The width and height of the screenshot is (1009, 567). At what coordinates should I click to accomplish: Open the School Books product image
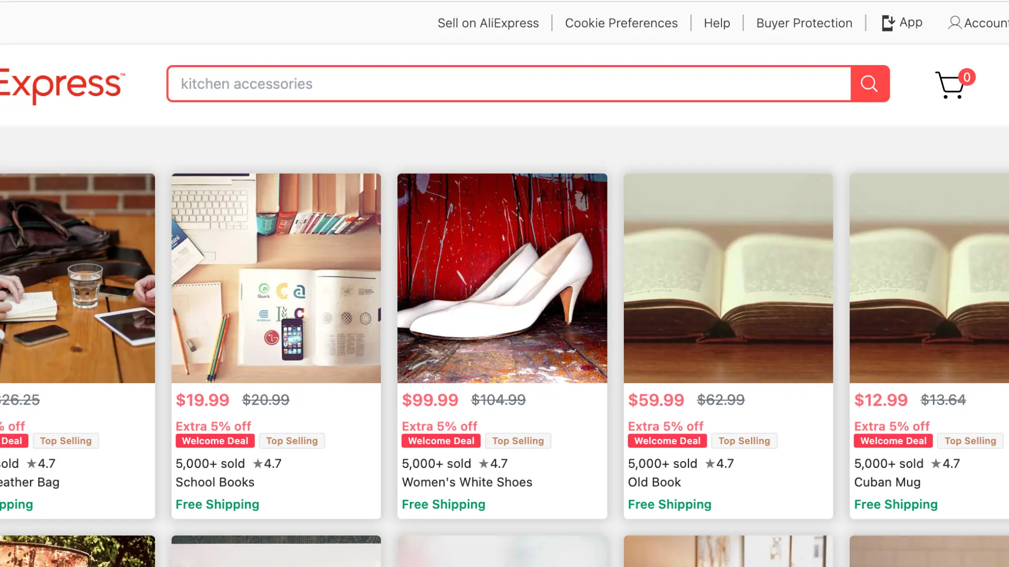(276, 278)
